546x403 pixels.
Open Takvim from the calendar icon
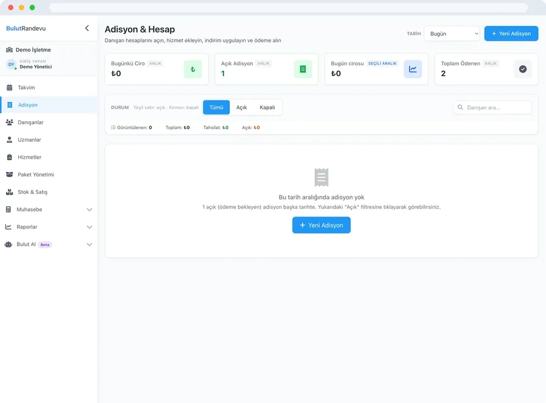coord(9,88)
